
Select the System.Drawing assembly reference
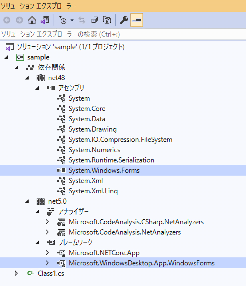[92, 129]
